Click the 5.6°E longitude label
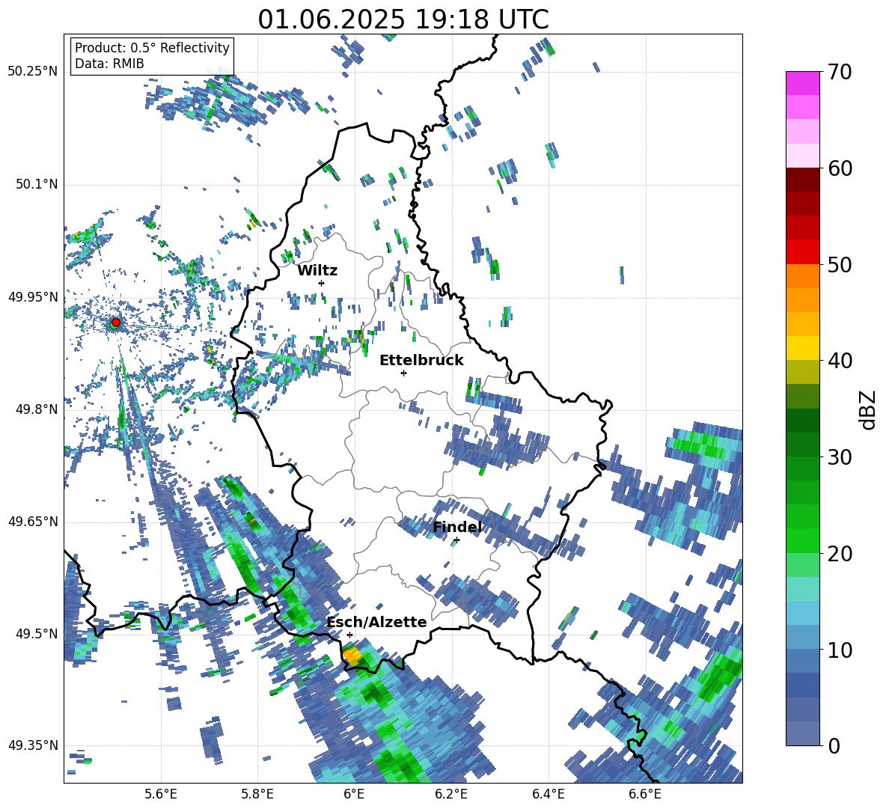Screen dimensions: 886x809 click(162, 794)
